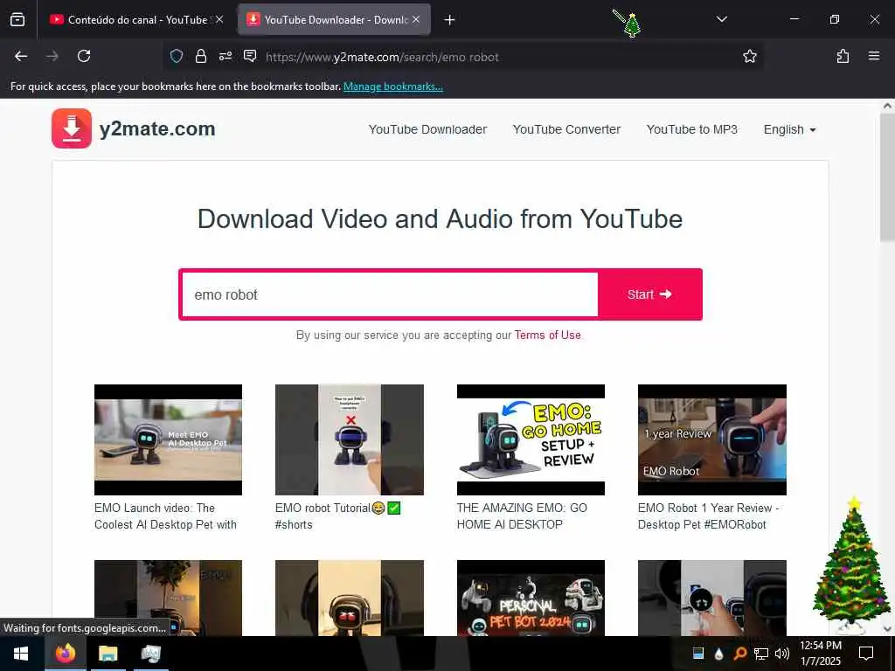The width and height of the screenshot is (895, 671).
Task: Open Firefox extensions menu
Action: [843, 56]
